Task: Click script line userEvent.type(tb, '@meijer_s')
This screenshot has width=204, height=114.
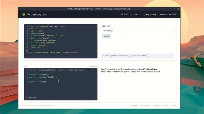Action: [x=44, y=77]
